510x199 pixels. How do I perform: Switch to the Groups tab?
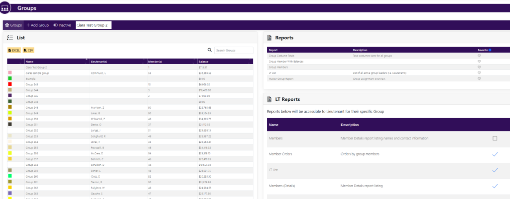(x=12, y=25)
